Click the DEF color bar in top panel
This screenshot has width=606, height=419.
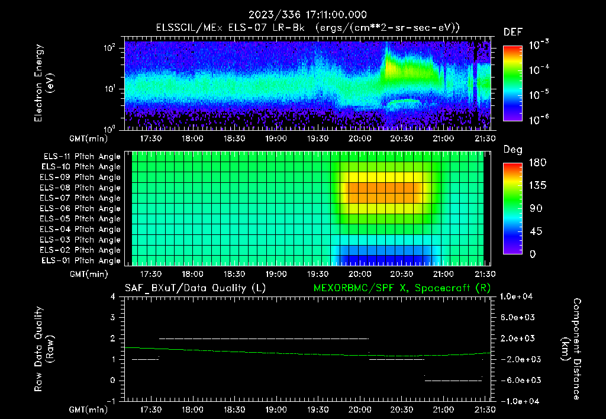point(512,83)
